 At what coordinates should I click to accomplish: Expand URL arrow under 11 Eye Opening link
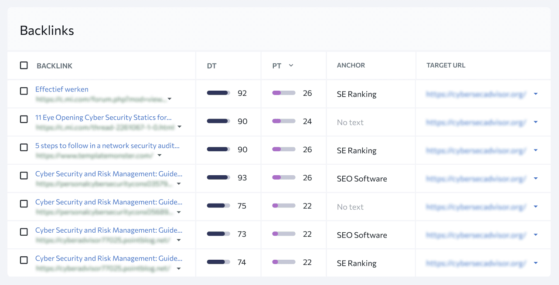point(179,127)
